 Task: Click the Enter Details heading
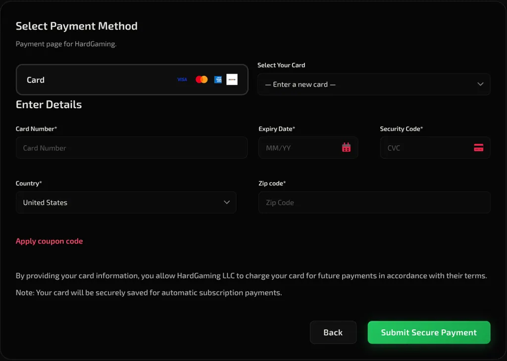click(49, 105)
